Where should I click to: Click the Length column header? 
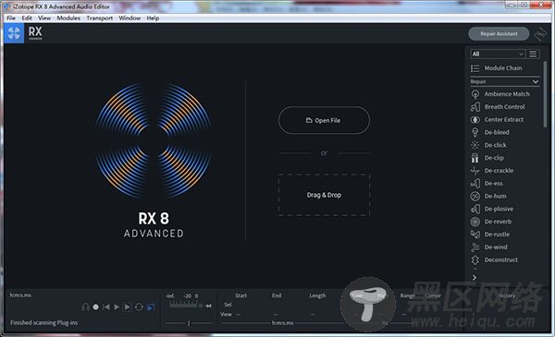(317, 295)
